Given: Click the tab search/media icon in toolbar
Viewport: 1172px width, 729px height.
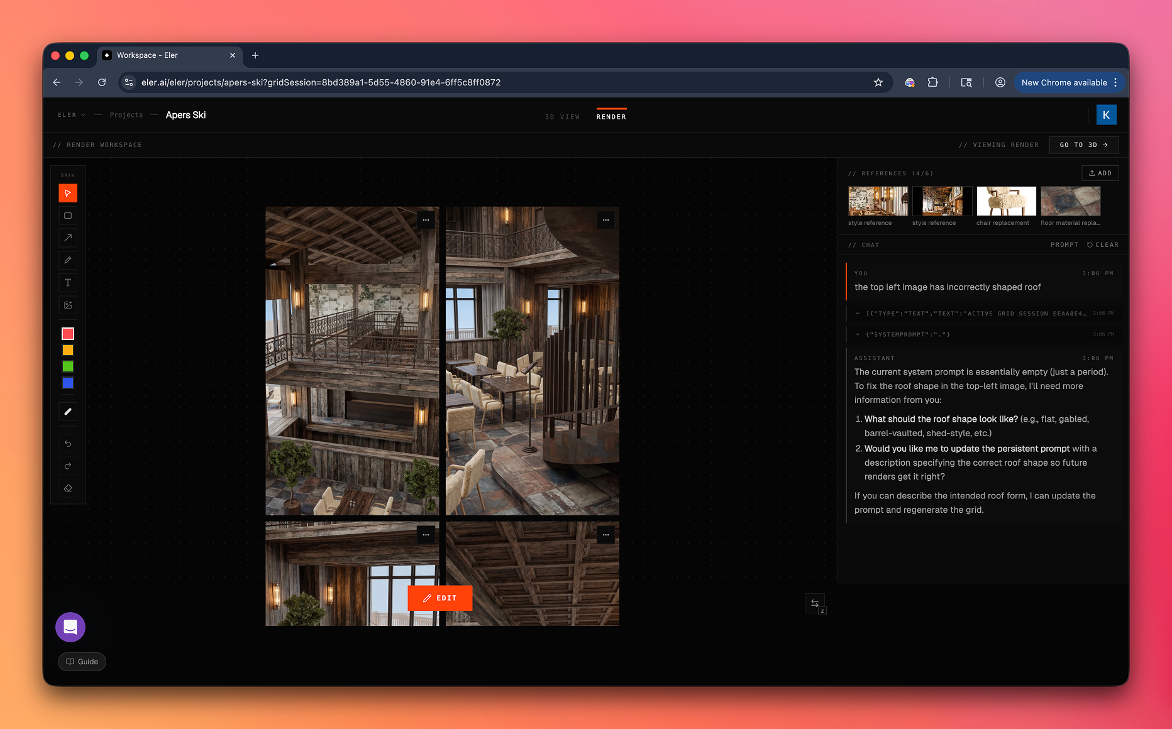Looking at the screenshot, I should [966, 82].
